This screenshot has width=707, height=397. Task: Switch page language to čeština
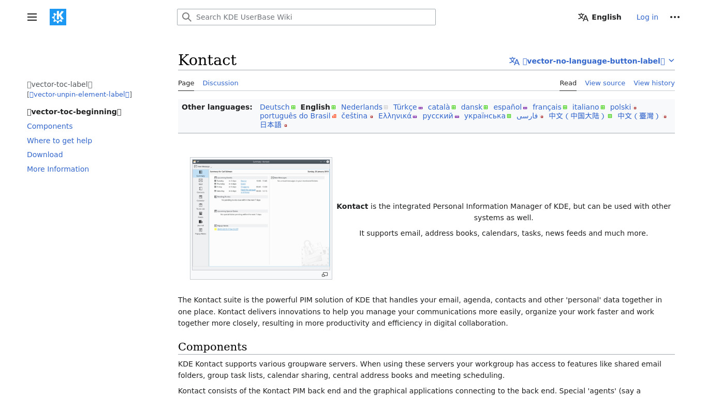354,116
